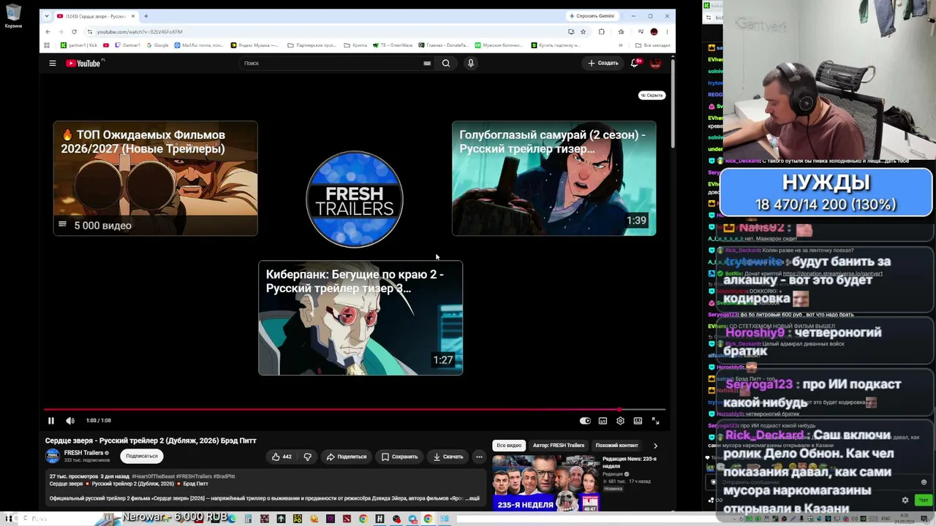The image size is (936, 526).
Task: Open the Киберпанк: Бегущие по краю 2 card
Action: click(x=361, y=318)
